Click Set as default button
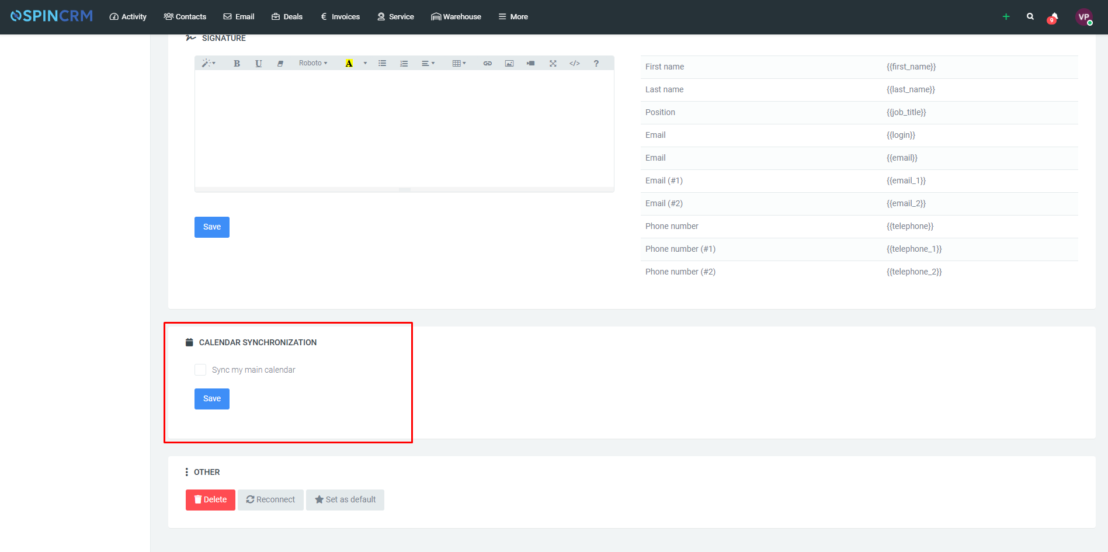Screen dimensions: 1108x552 point(345,499)
